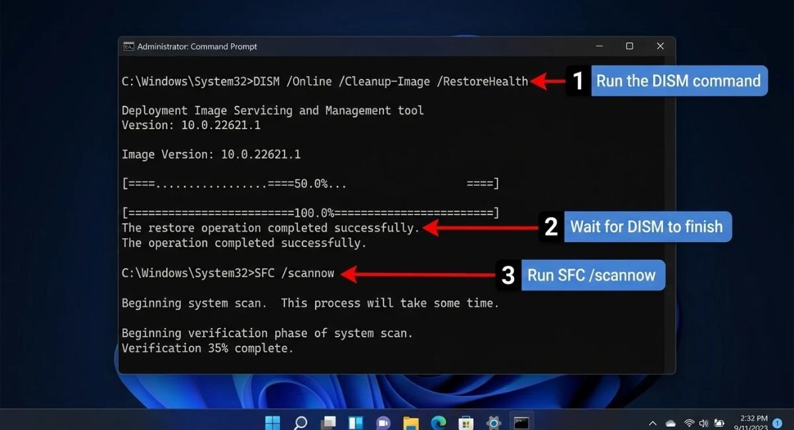Viewport: 794px width, 430px height.
Task: Maximize the Command Prompt window
Action: click(629, 46)
